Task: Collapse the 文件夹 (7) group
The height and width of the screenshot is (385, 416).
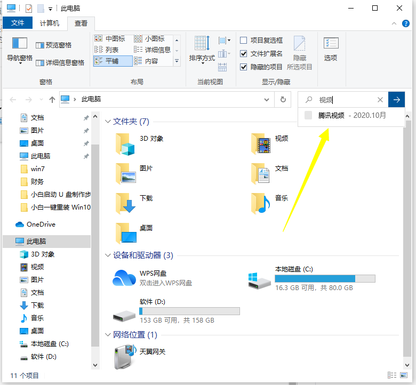Action: pos(108,122)
